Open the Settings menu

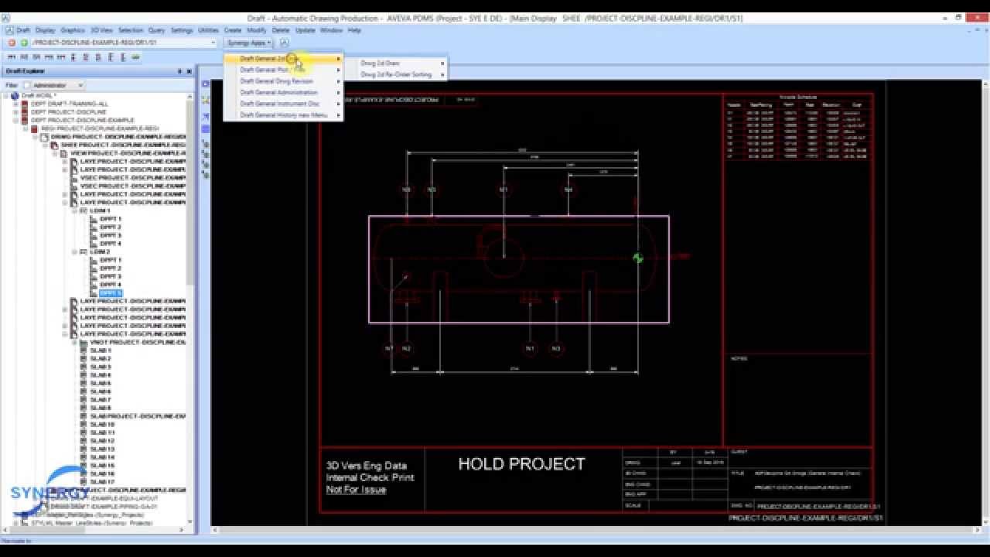[x=182, y=30]
